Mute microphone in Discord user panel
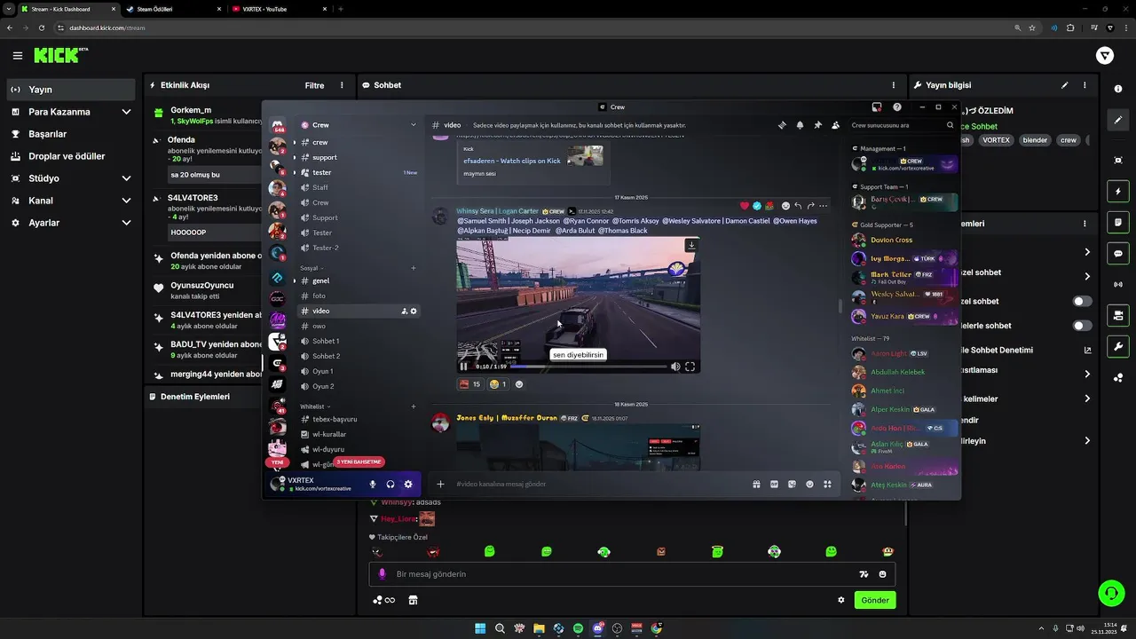Screen dimensions: 1136x639 click(373, 484)
